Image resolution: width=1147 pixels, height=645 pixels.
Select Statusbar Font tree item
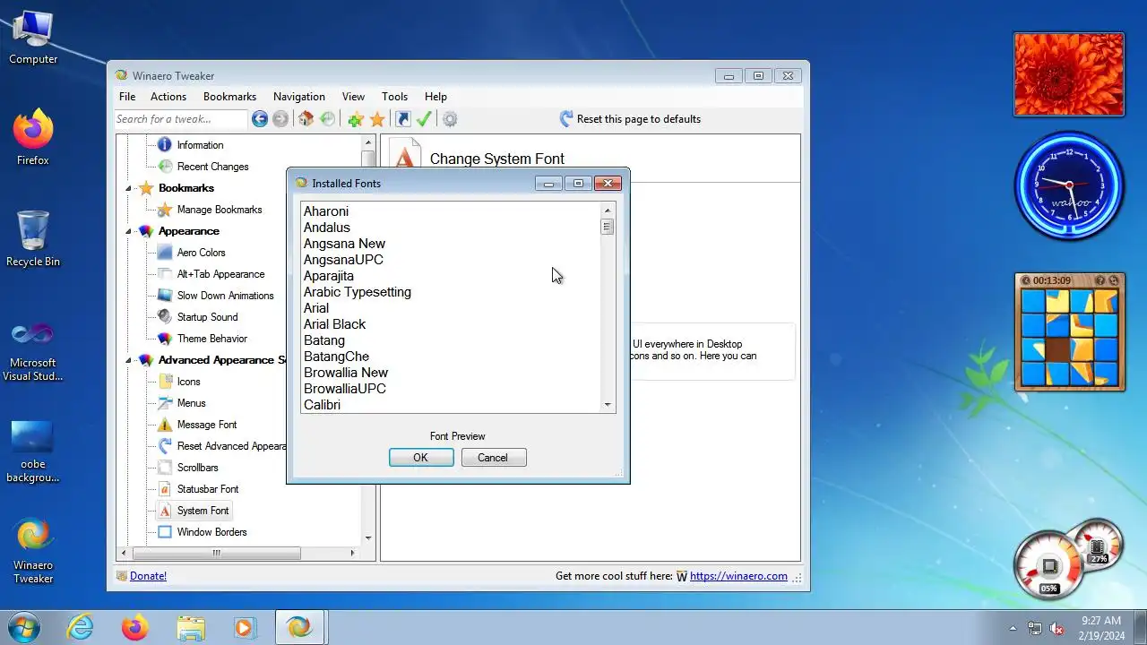208,489
